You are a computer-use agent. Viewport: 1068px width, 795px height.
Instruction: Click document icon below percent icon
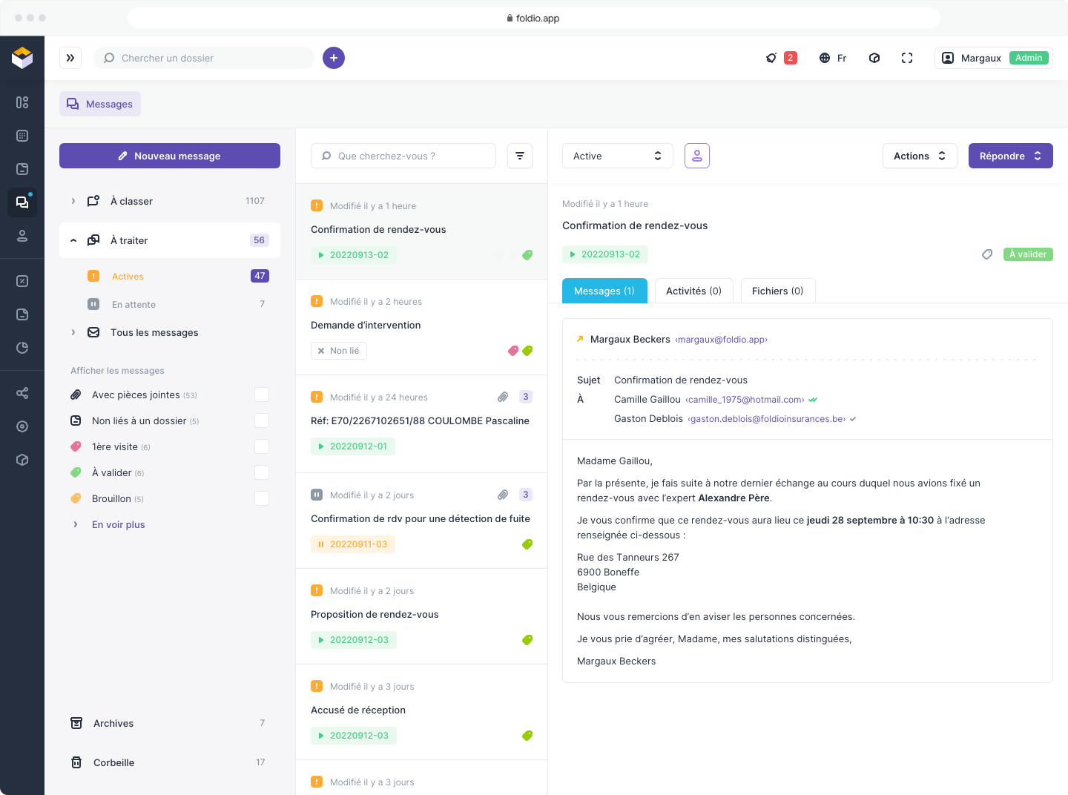(x=22, y=314)
